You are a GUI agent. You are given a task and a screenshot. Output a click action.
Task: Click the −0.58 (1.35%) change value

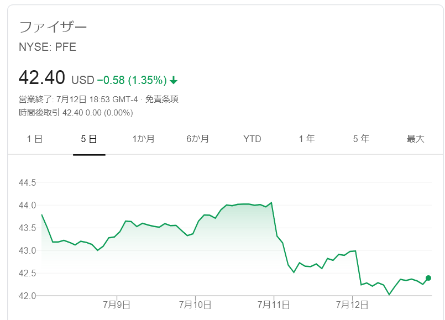pos(132,81)
